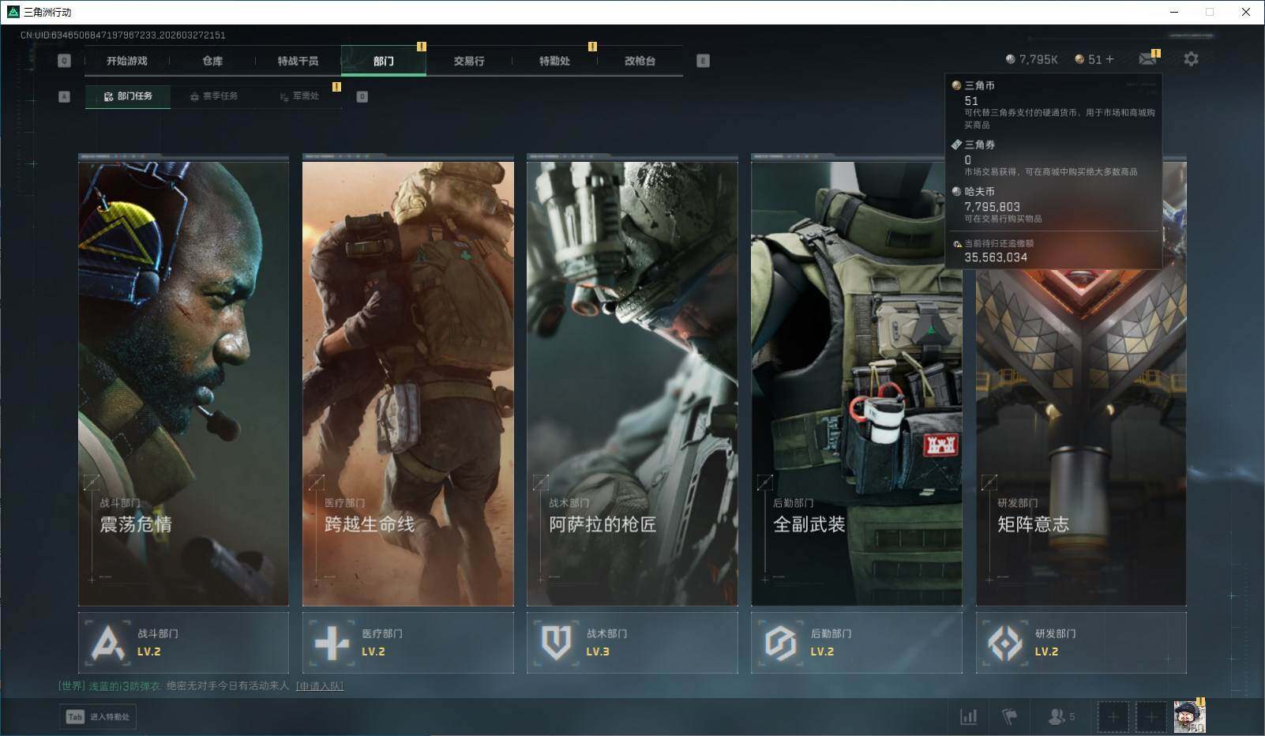Open the friends list icon

pyautogui.click(x=1057, y=716)
